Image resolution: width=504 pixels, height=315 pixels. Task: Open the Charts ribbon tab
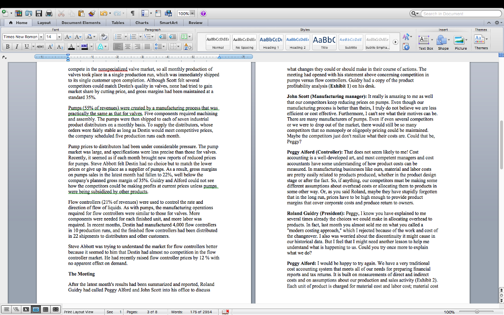pyautogui.click(x=142, y=23)
